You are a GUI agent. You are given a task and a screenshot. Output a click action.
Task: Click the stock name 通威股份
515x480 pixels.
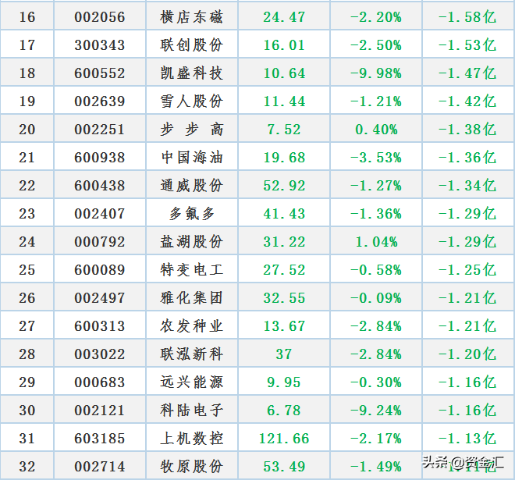coord(192,186)
